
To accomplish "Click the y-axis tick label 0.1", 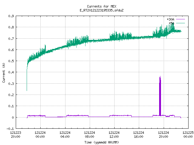I will (x=11, y=106).
